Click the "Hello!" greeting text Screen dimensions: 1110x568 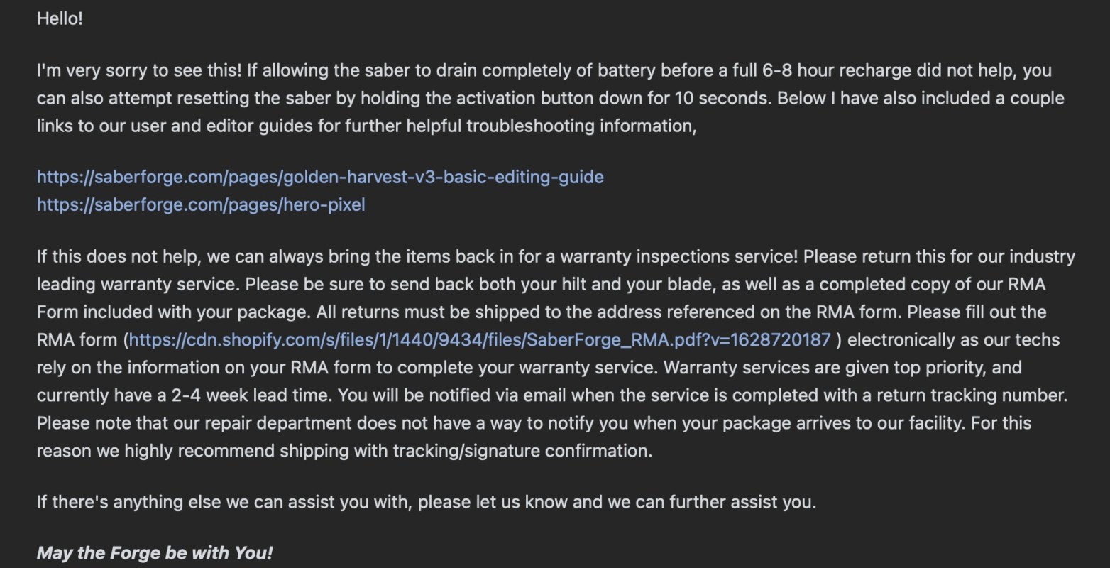click(x=60, y=19)
